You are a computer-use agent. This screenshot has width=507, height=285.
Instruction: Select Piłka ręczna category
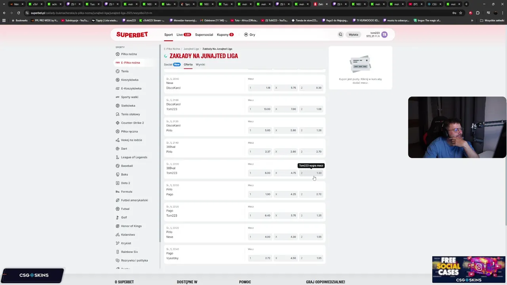(130, 131)
